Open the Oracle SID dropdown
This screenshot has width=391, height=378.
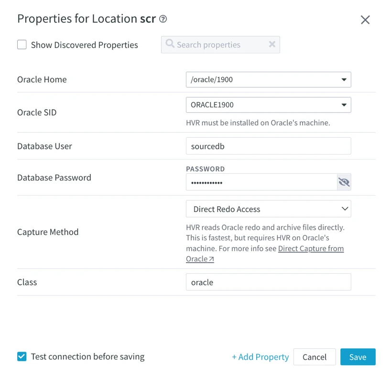coord(268,105)
